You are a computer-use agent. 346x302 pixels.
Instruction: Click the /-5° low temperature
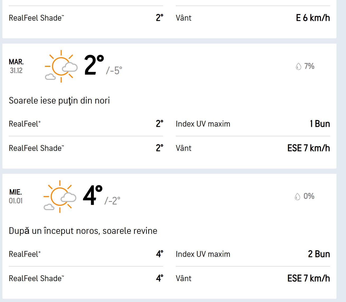(x=114, y=71)
